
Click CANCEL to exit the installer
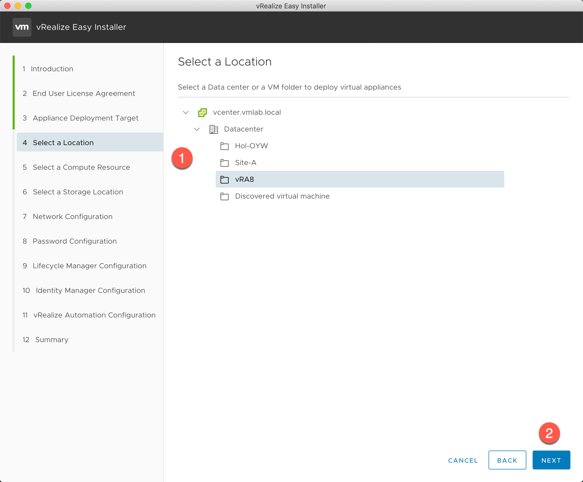(x=463, y=460)
